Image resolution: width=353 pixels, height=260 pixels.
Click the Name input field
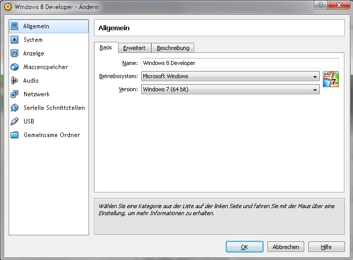(x=240, y=63)
